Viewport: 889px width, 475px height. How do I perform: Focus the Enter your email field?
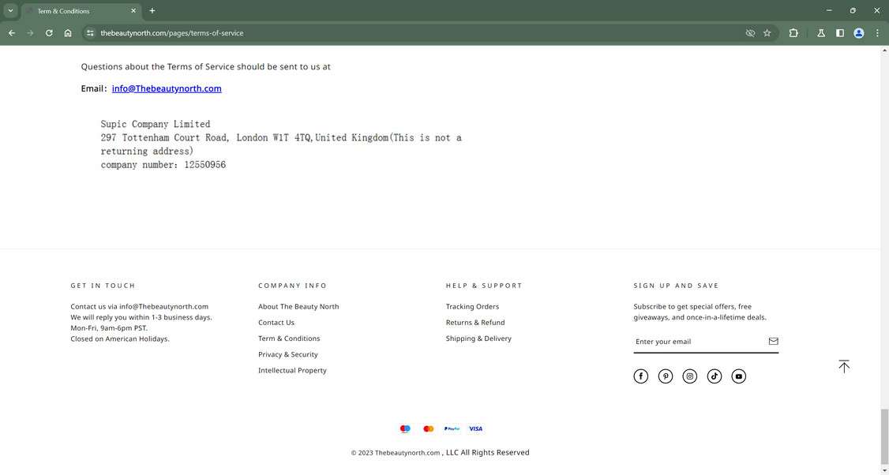[698, 341]
